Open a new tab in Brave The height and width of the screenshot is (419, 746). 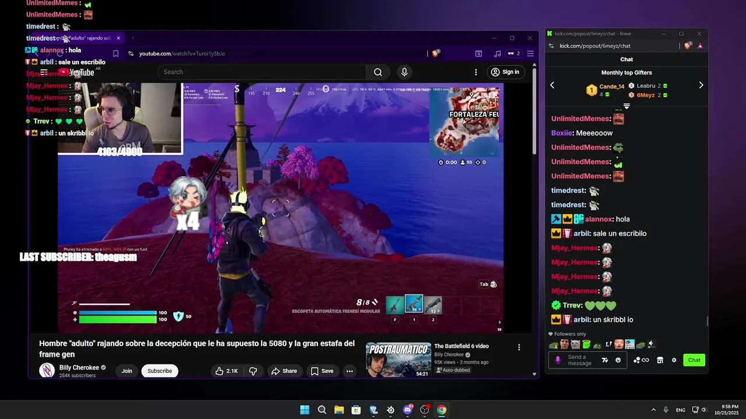(x=133, y=38)
